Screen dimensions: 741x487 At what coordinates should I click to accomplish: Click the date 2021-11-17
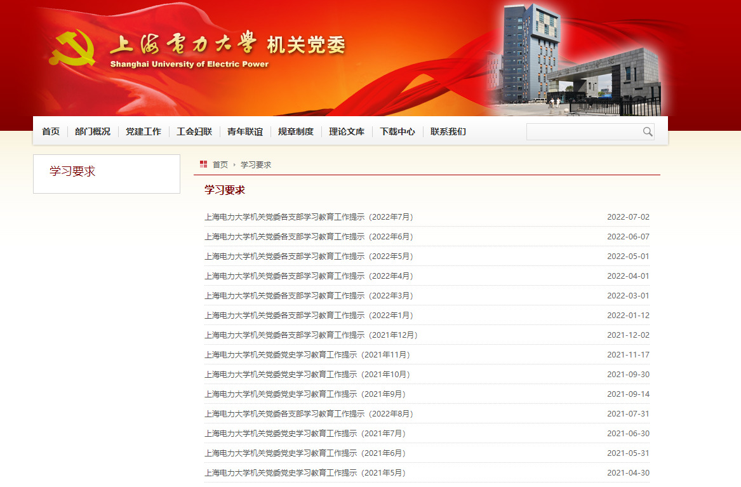pyautogui.click(x=628, y=355)
